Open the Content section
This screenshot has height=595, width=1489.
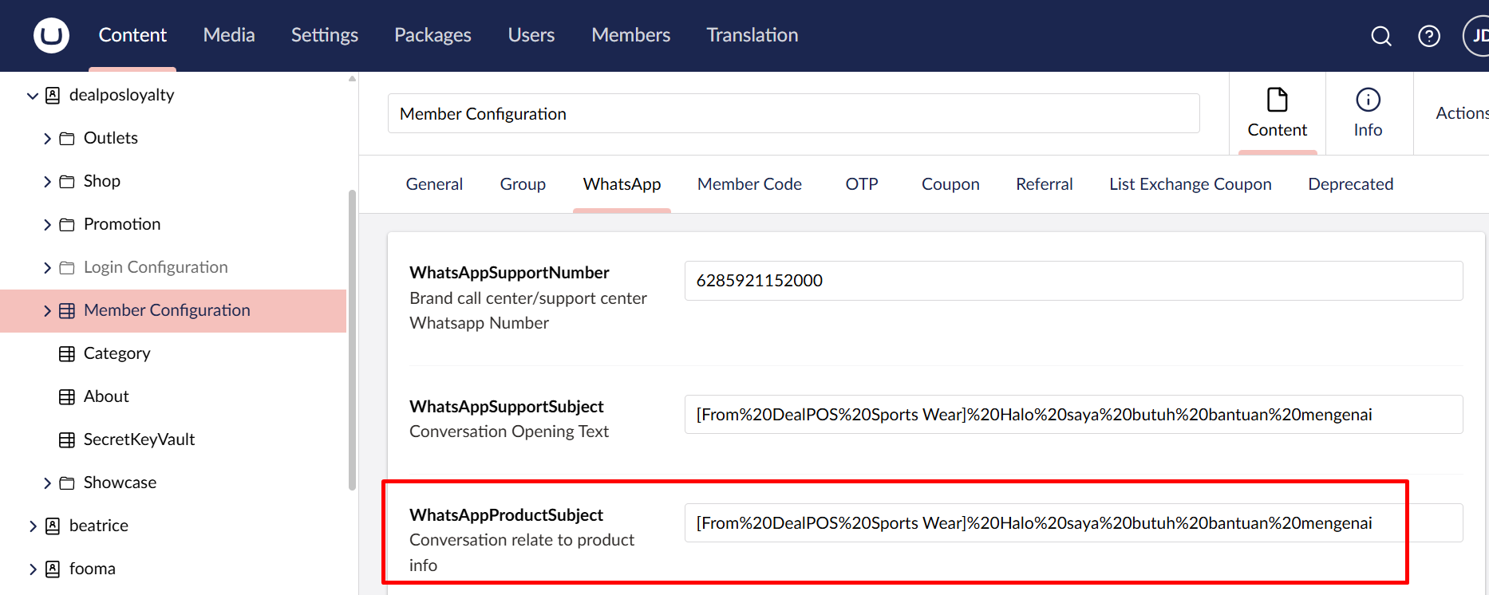point(132,35)
